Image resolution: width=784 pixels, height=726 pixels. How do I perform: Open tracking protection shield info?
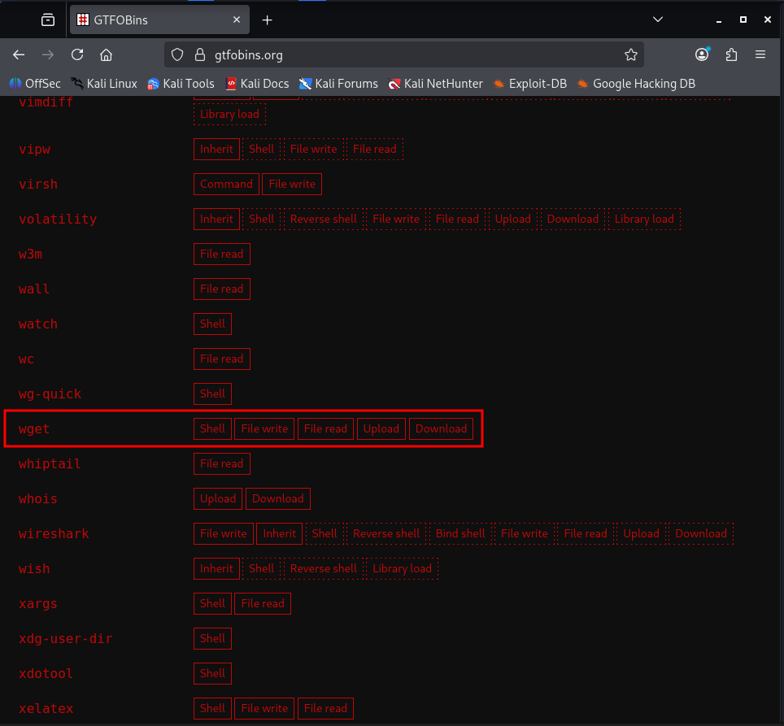pyautogui.click(x=177, y=55)
